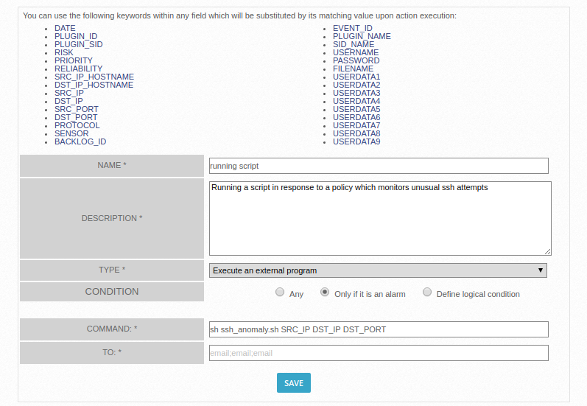Click the TO email input field
This screenshot has width=587, height=406.
(379, 353)
